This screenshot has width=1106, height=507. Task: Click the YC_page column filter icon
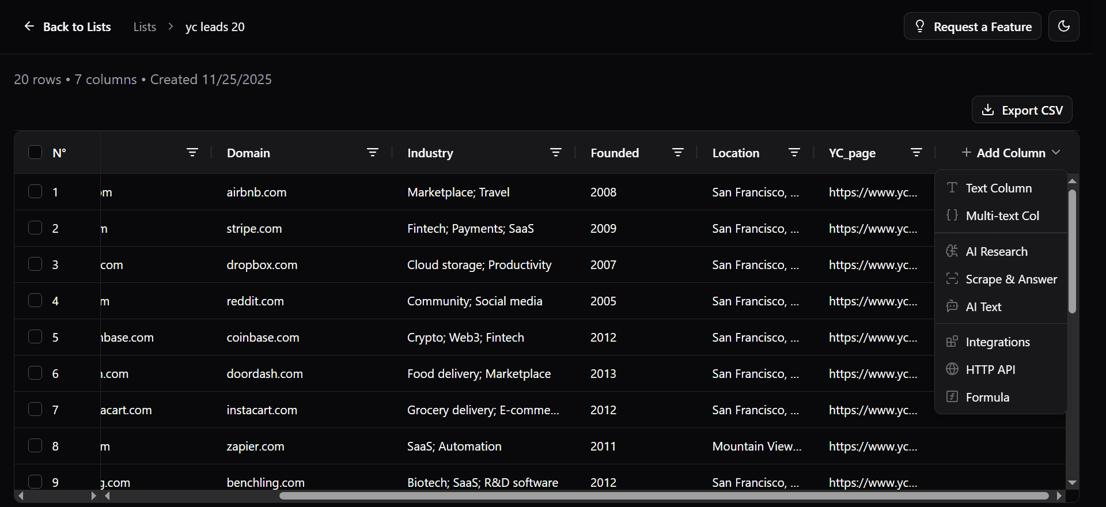pyautogui.click(x=916, y=153)
